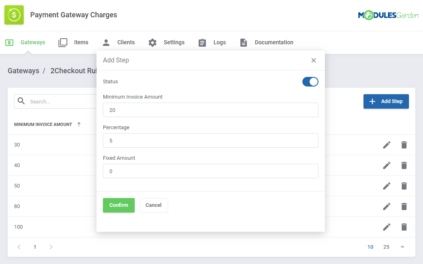The image size is (423, 264).
Task: Click the trash icon for row 40
Action: tap(404, 165)
